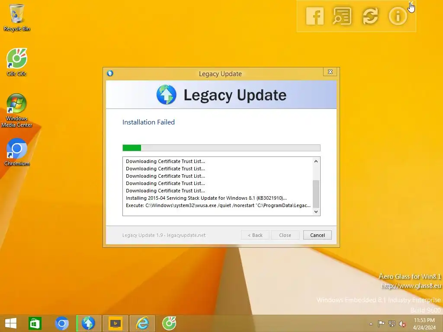Click the Installation Failed heading
Viewport: 443px width, 332px height.
[x=148, y=122]
